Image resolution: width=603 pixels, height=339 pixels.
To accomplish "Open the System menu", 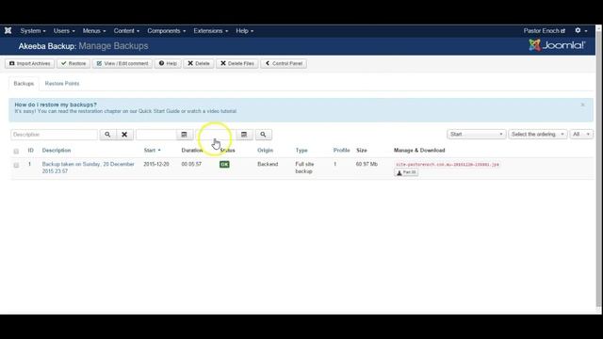I will click(33, 31).
